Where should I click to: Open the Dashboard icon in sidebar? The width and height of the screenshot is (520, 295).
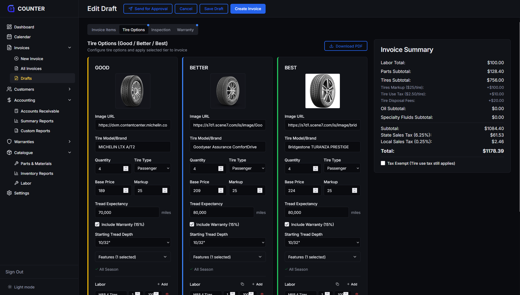[9, 27]
